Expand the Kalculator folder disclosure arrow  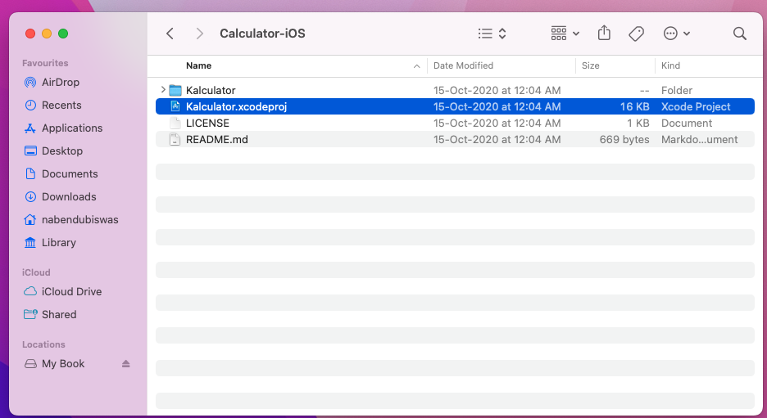pyautogui.click(x=163, y=90)
